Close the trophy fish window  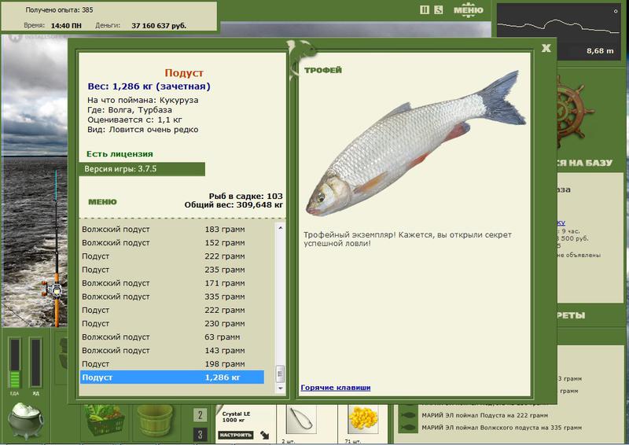click(x=546, y=49)
